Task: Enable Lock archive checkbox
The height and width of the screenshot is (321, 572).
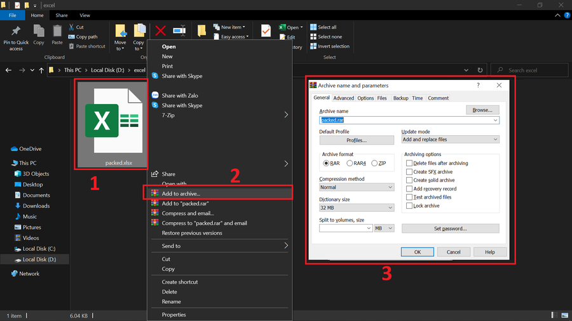Action: (409, 206)
